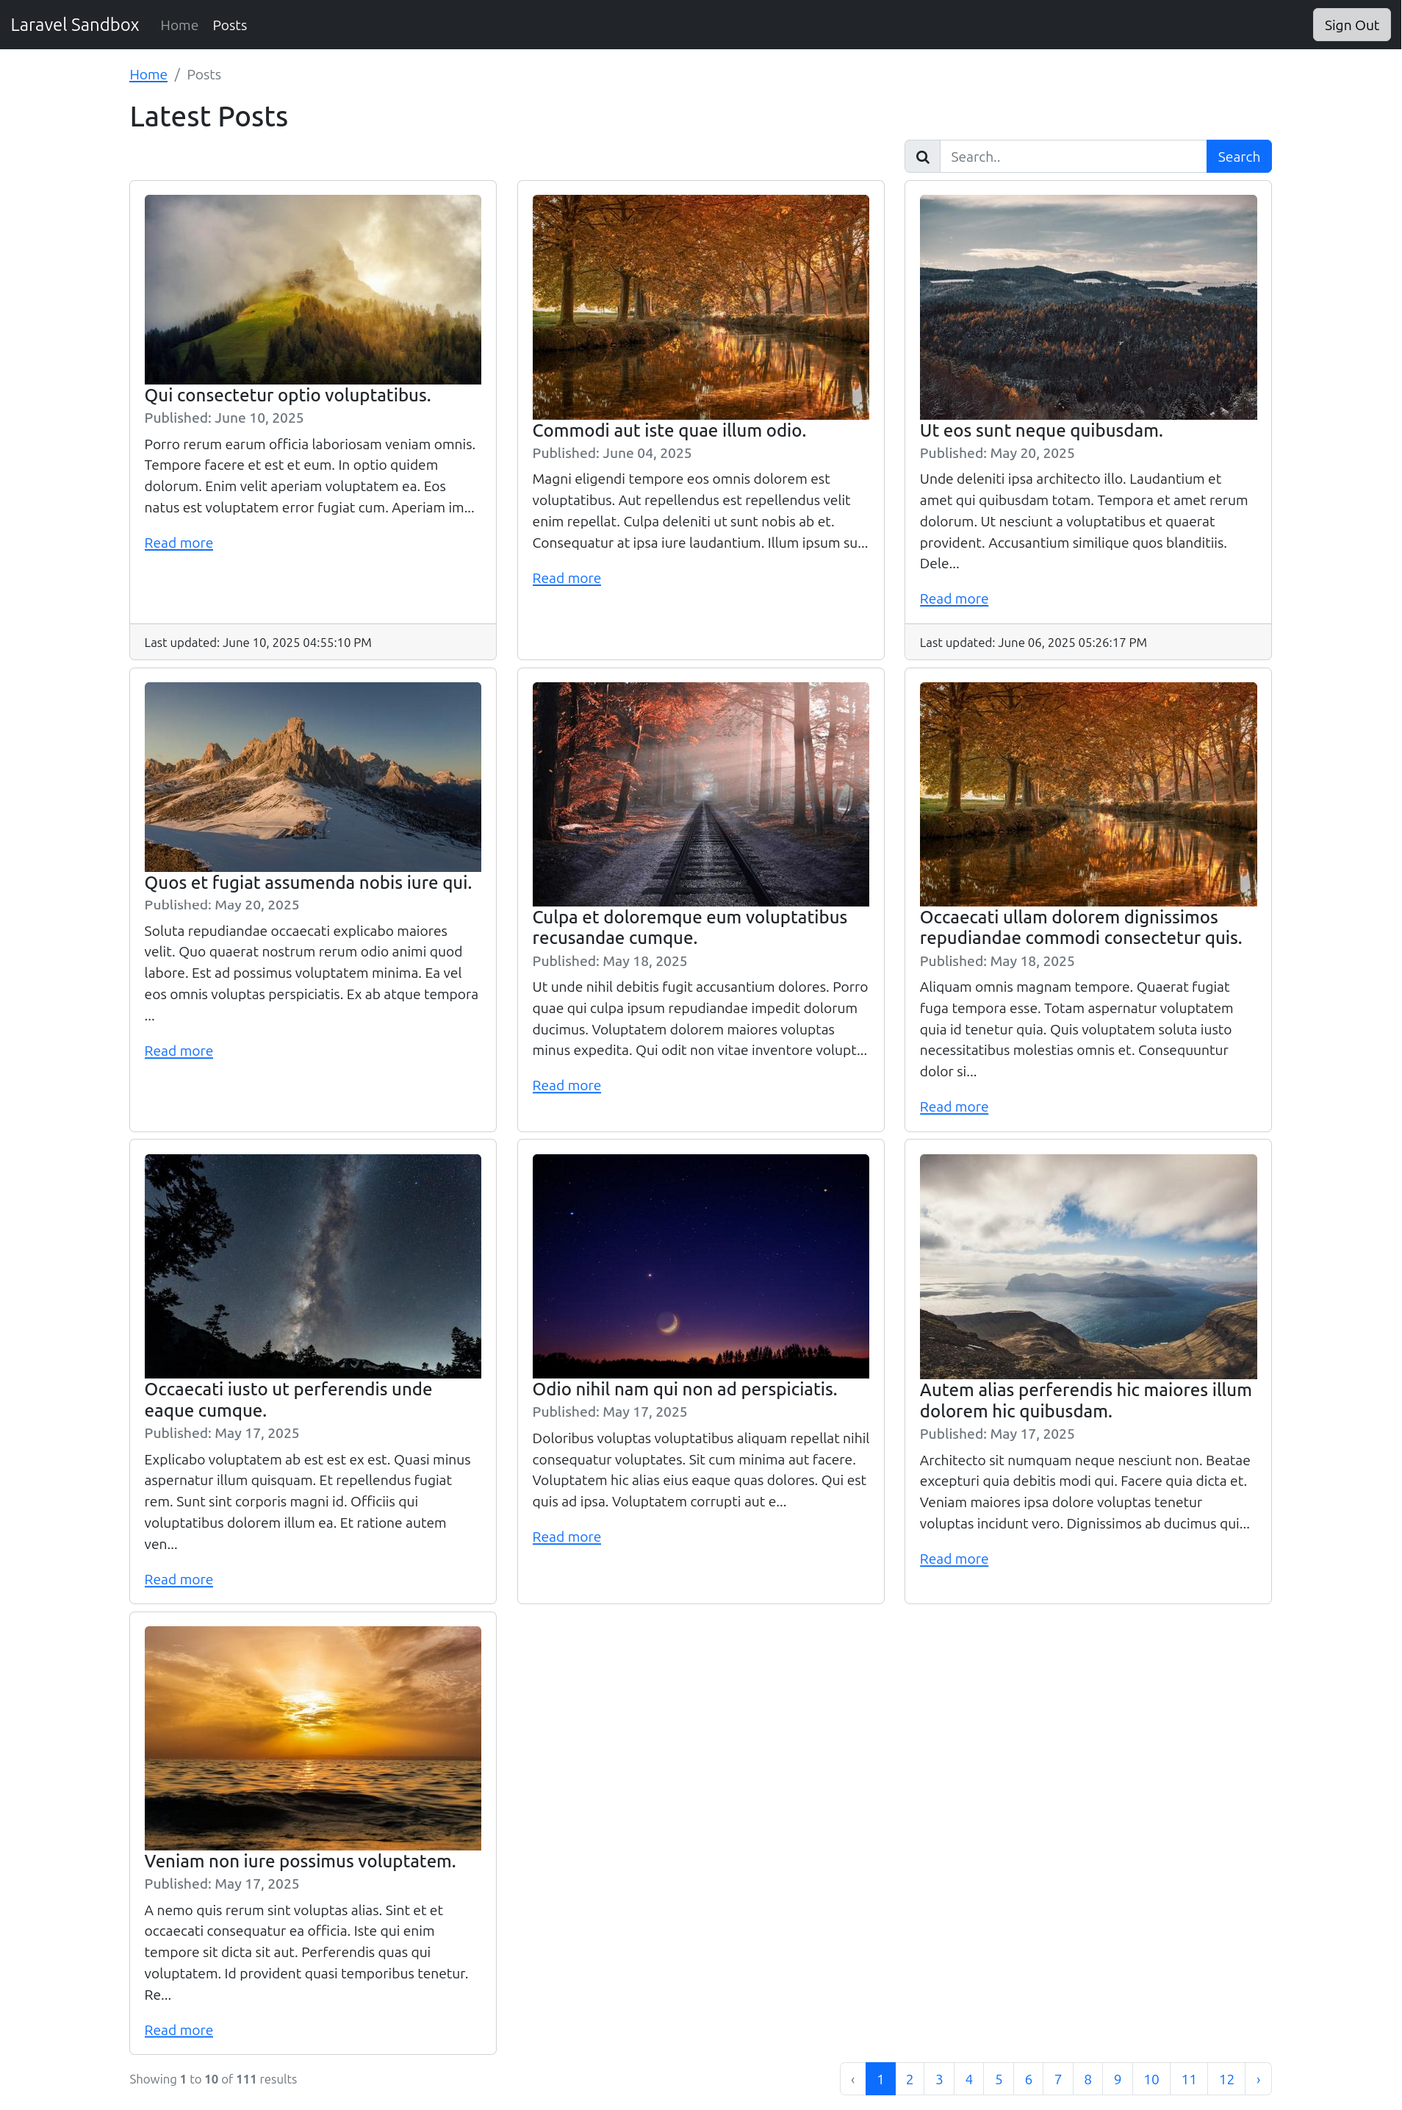1402x2110 pixels.
Task: Open thumbnail of Commodi aut iste post
Action: coord(700,307)
